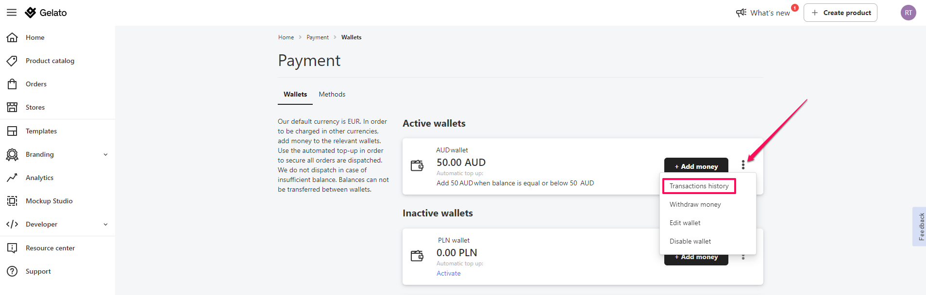Open PLN wallet three-dot menu
This screenshot has height=295, width=926.
click(743, 257)
